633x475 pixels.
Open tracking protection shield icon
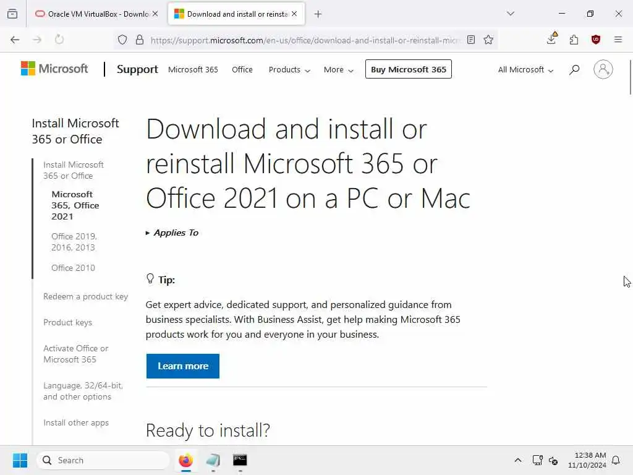point(122,40)
